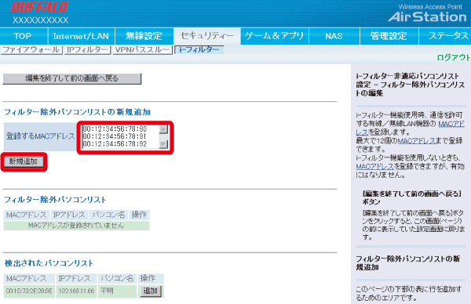Viewport: 471px width, 304px height.
Task: Select the セキュリティー tab
Action: tap(207, 36)
